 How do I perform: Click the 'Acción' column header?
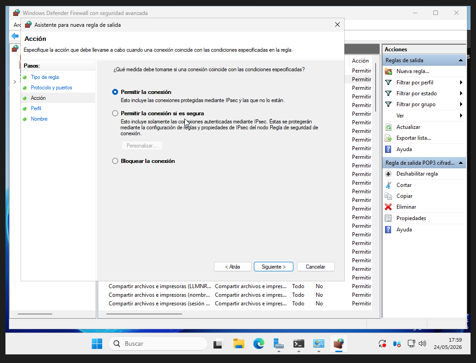click(360, 61)
